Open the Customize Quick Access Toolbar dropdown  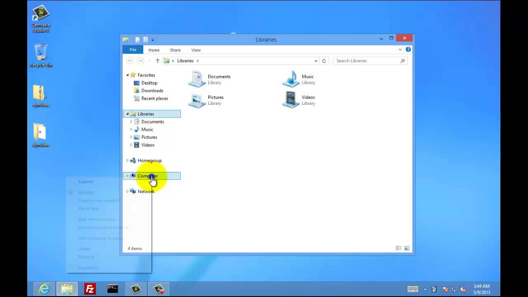coord(153,40)
